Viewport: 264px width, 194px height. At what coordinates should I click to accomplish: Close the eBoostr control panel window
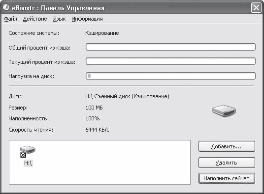pyautogui.click(x=256, y=7)
